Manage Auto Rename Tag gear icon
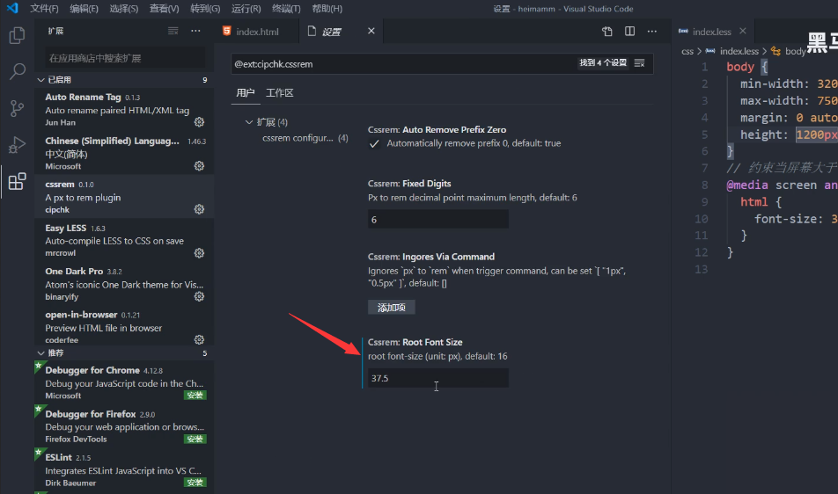The image size is (838, 494). [199, 122]
